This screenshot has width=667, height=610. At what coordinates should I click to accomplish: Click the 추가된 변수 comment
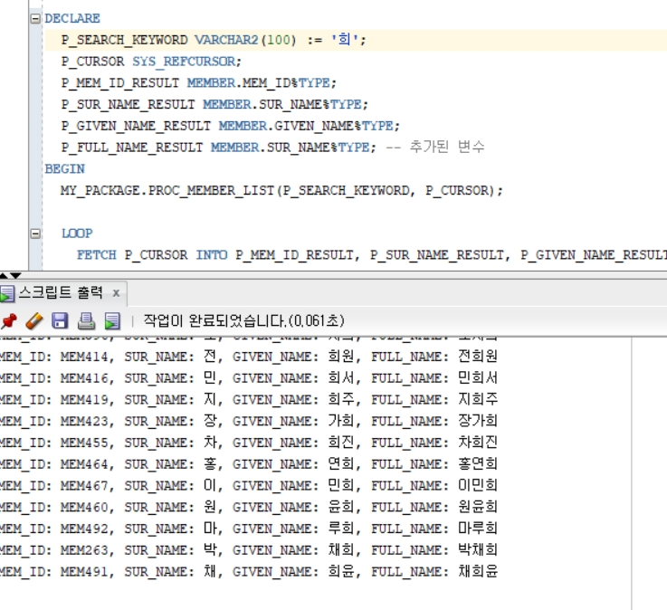point(434,147)
